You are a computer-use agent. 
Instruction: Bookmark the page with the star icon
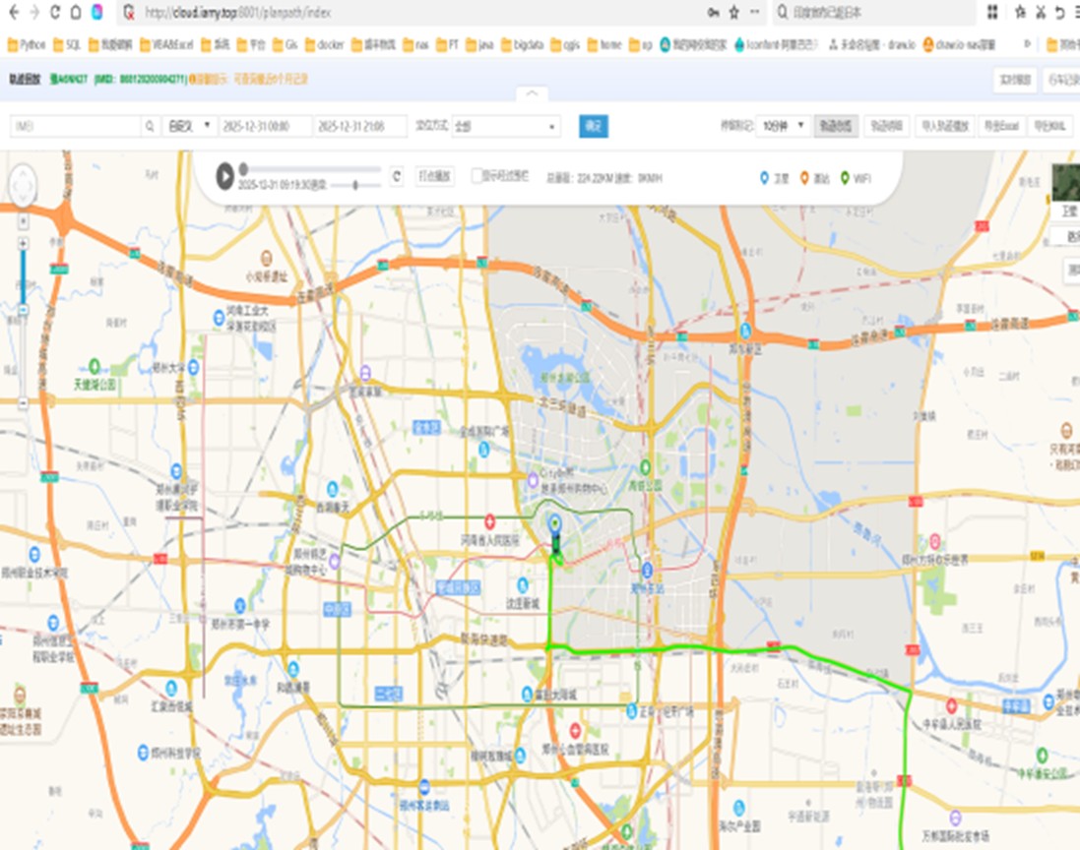click(x=733, y=12)
